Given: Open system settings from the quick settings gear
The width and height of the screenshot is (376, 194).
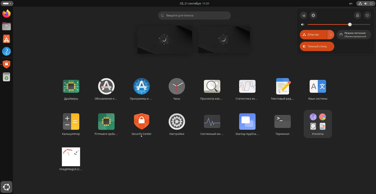Looking at the screenshot, I should [x=313, y=15].
